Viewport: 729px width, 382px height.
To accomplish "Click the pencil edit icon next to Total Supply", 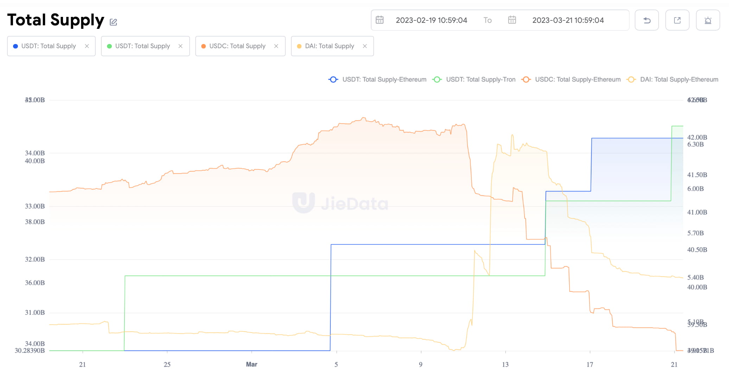I will (x=113, y=22).
